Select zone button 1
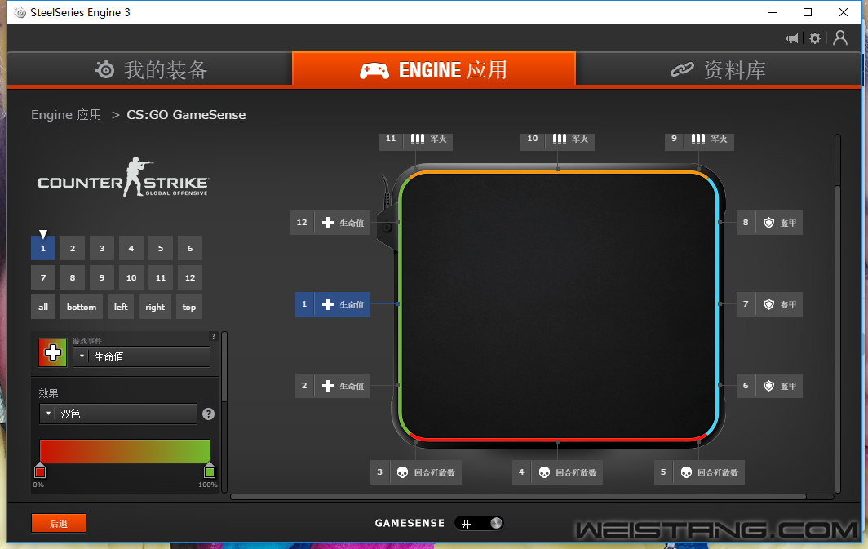The height and width of the screenshot is (549, 868). [x=43, y=249]
